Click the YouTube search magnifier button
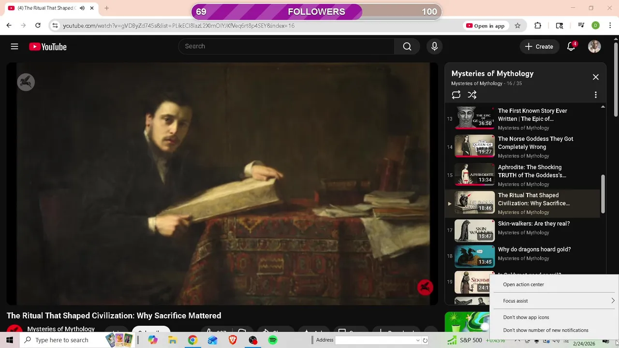Viewport: 619px width, 348px height. 407,46
